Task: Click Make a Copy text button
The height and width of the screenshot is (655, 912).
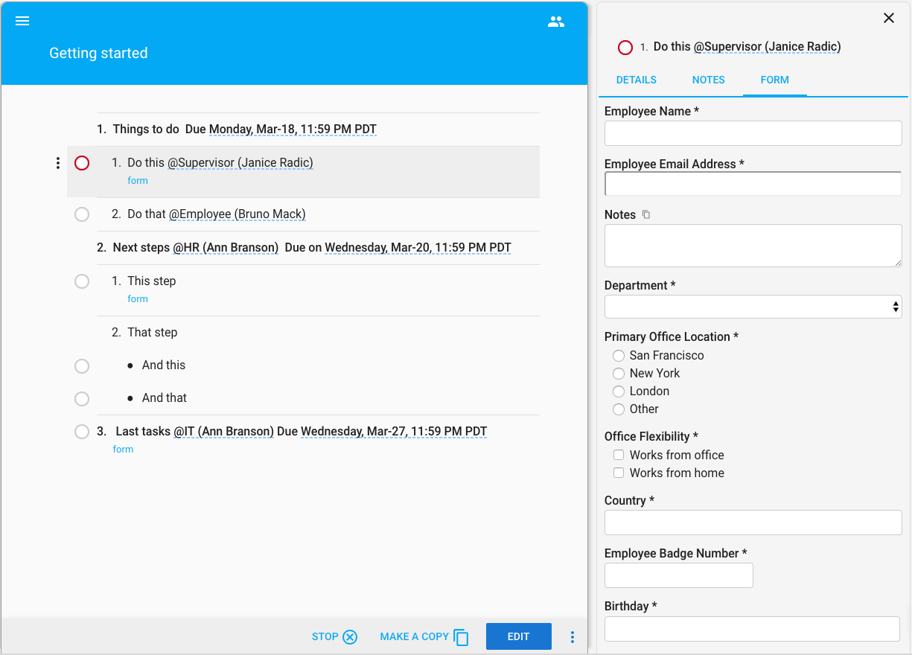Action: pyautogui.click(x=415, y=636)
